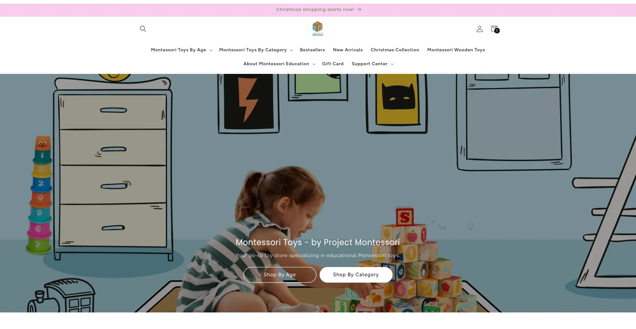The height and width of the screenshot is (329, 636).
Task: Expand About Montessori Education dropdown chevron
Action: (314, 64)
